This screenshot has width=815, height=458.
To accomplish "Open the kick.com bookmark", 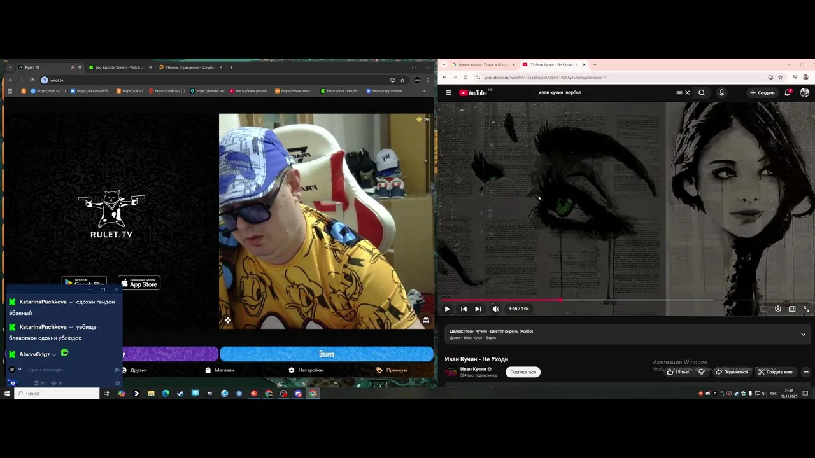I will pyautogui.click(x=341, y=91).
